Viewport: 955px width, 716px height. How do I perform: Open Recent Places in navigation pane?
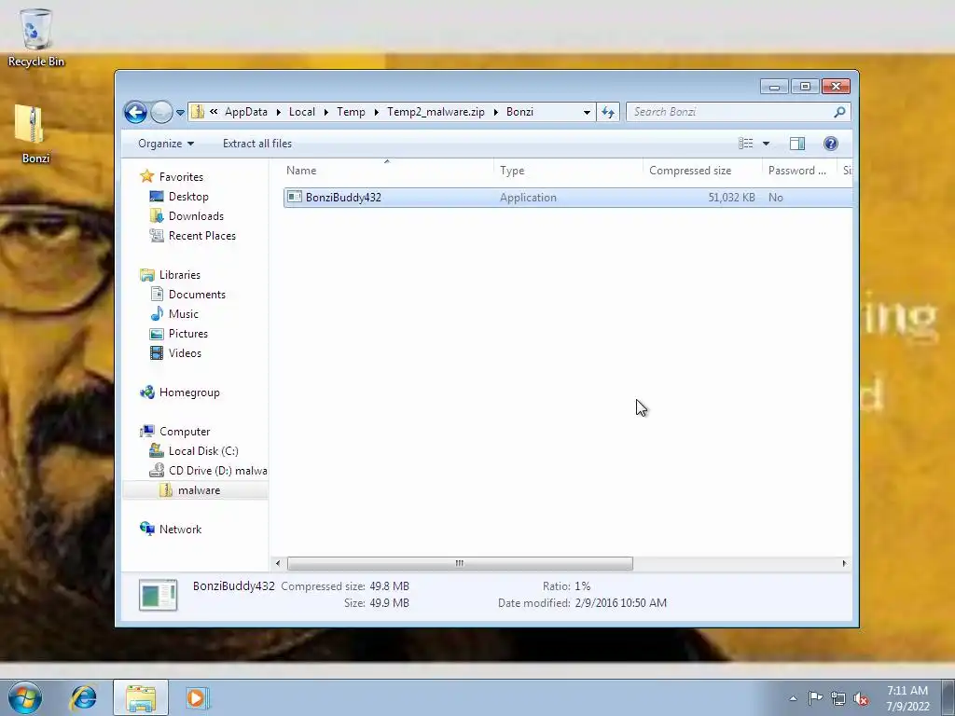[x=201, y=236]
